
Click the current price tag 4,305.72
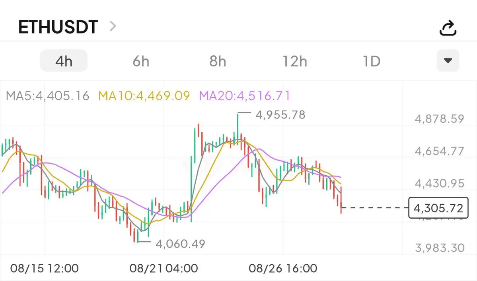(x=438, y=208)
